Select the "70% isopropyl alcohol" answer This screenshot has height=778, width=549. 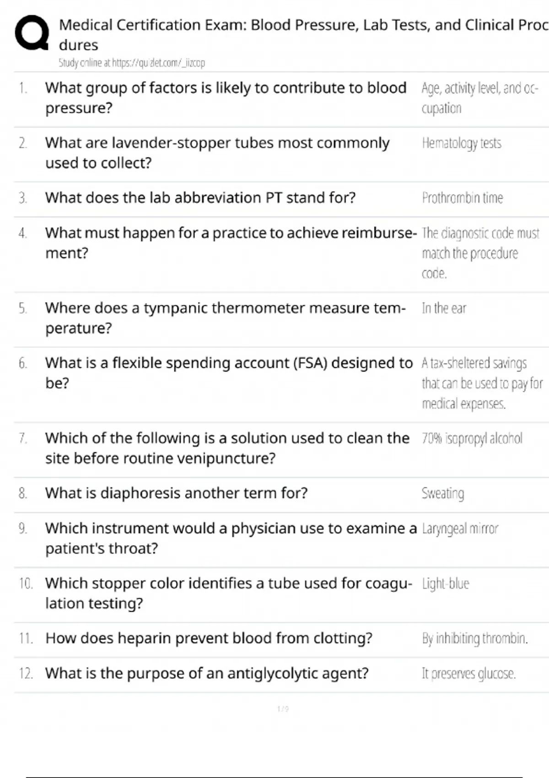[472, 438]
